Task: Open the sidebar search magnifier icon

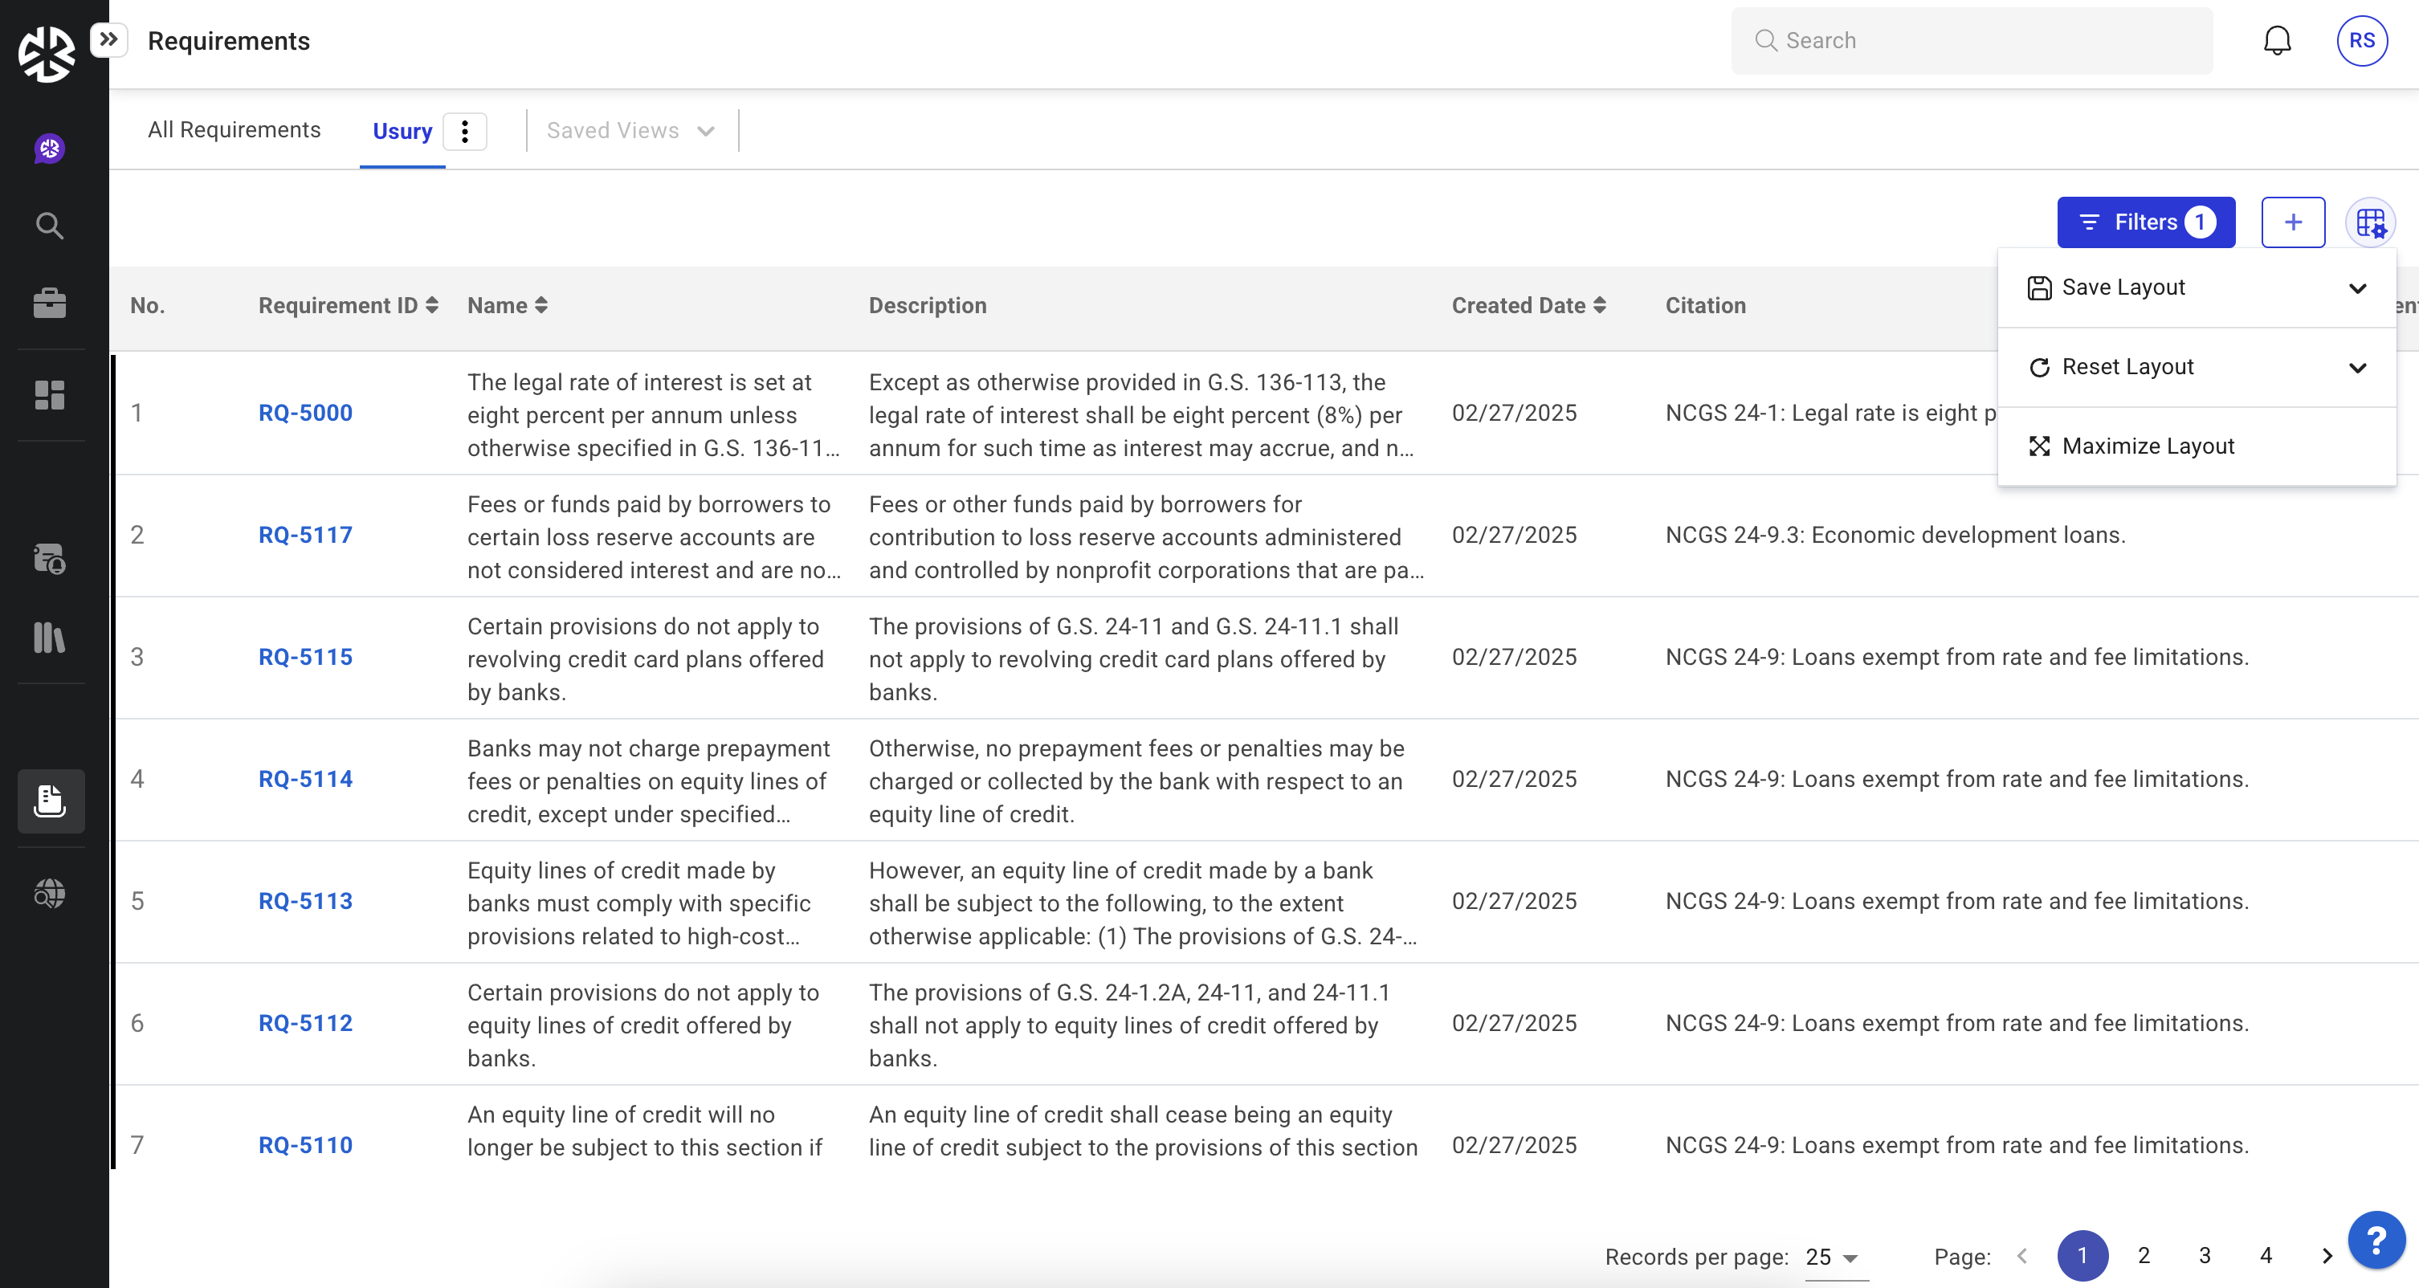Action: (50, 226)
